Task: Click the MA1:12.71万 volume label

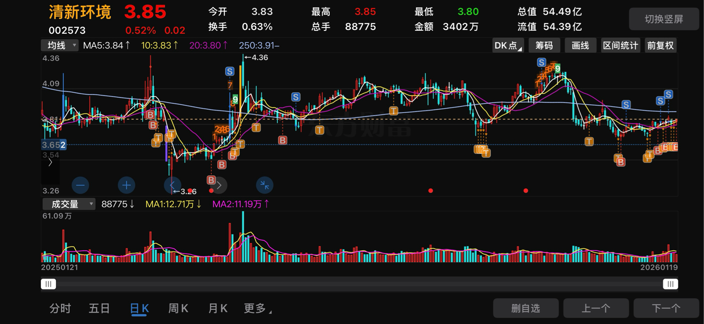Action: (173, 204)
